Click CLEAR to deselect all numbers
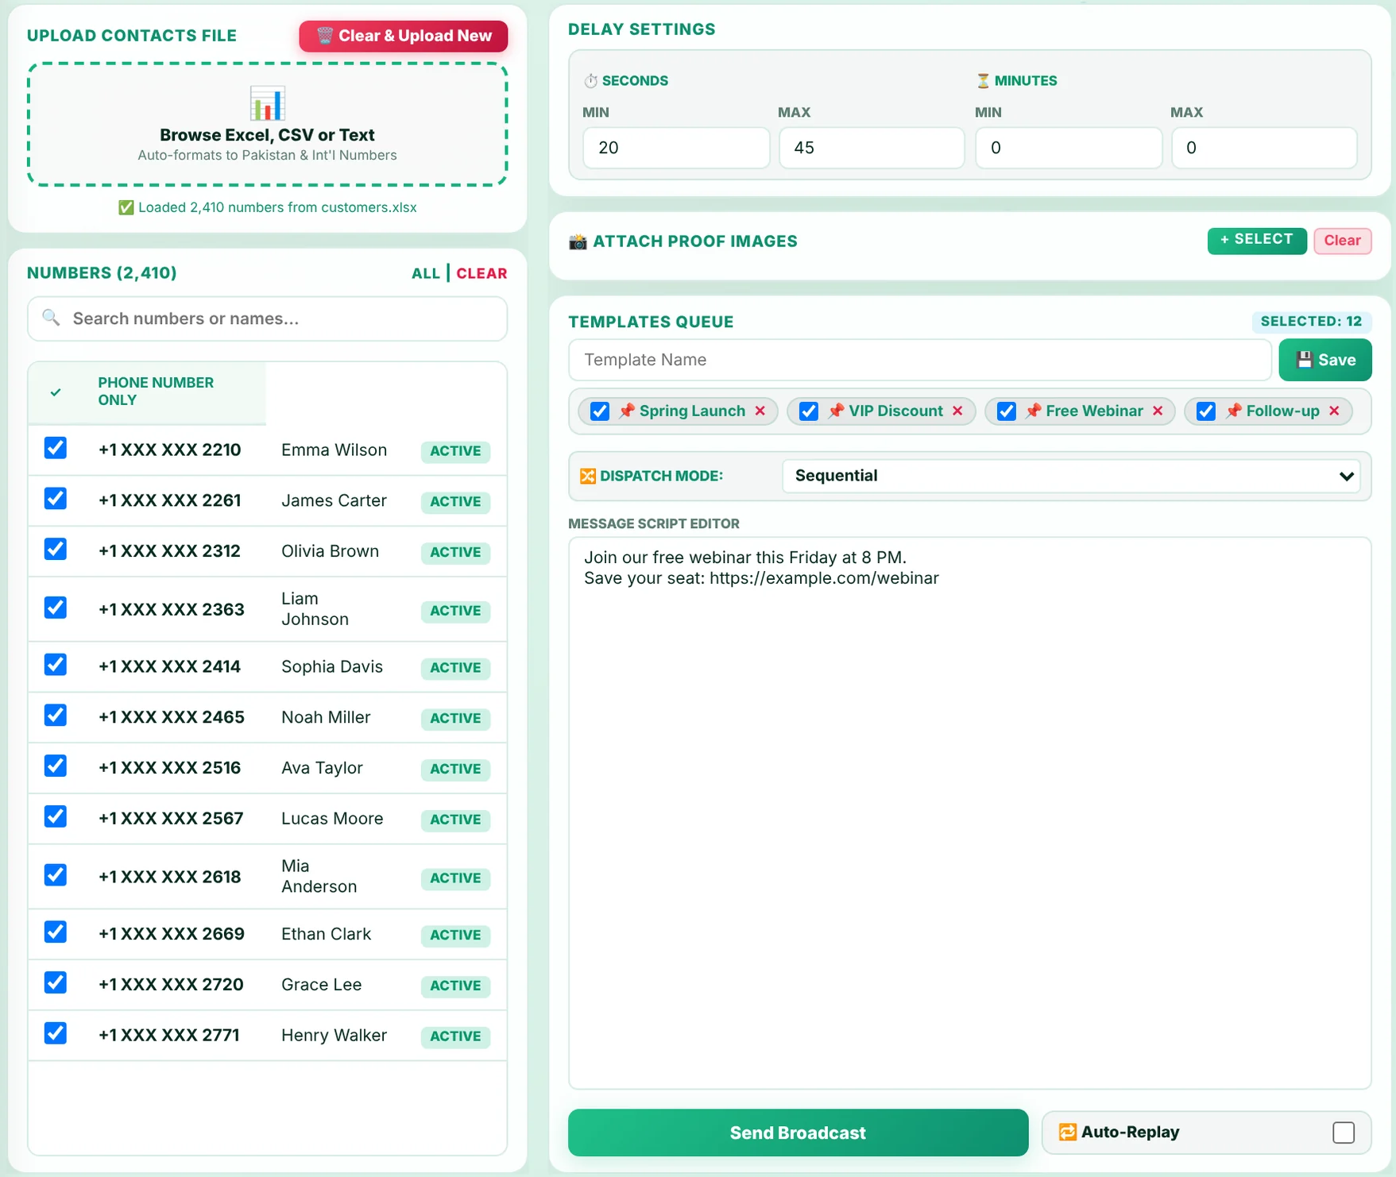Screen dimensions: 1396x1177 pyautogui.click(x=481, y=273)
